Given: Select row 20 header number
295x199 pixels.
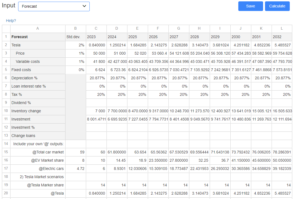Looking at the screenshot, I should click(6, 193).
